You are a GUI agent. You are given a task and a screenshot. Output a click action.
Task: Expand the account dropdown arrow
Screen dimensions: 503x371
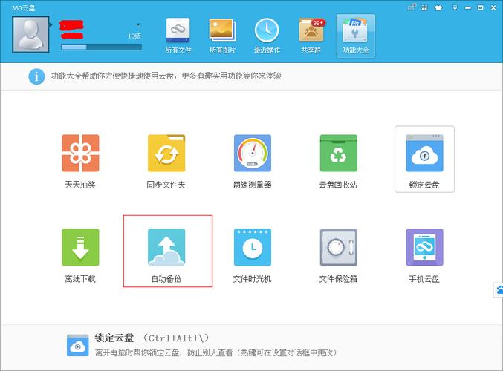(x=138, y=24)
